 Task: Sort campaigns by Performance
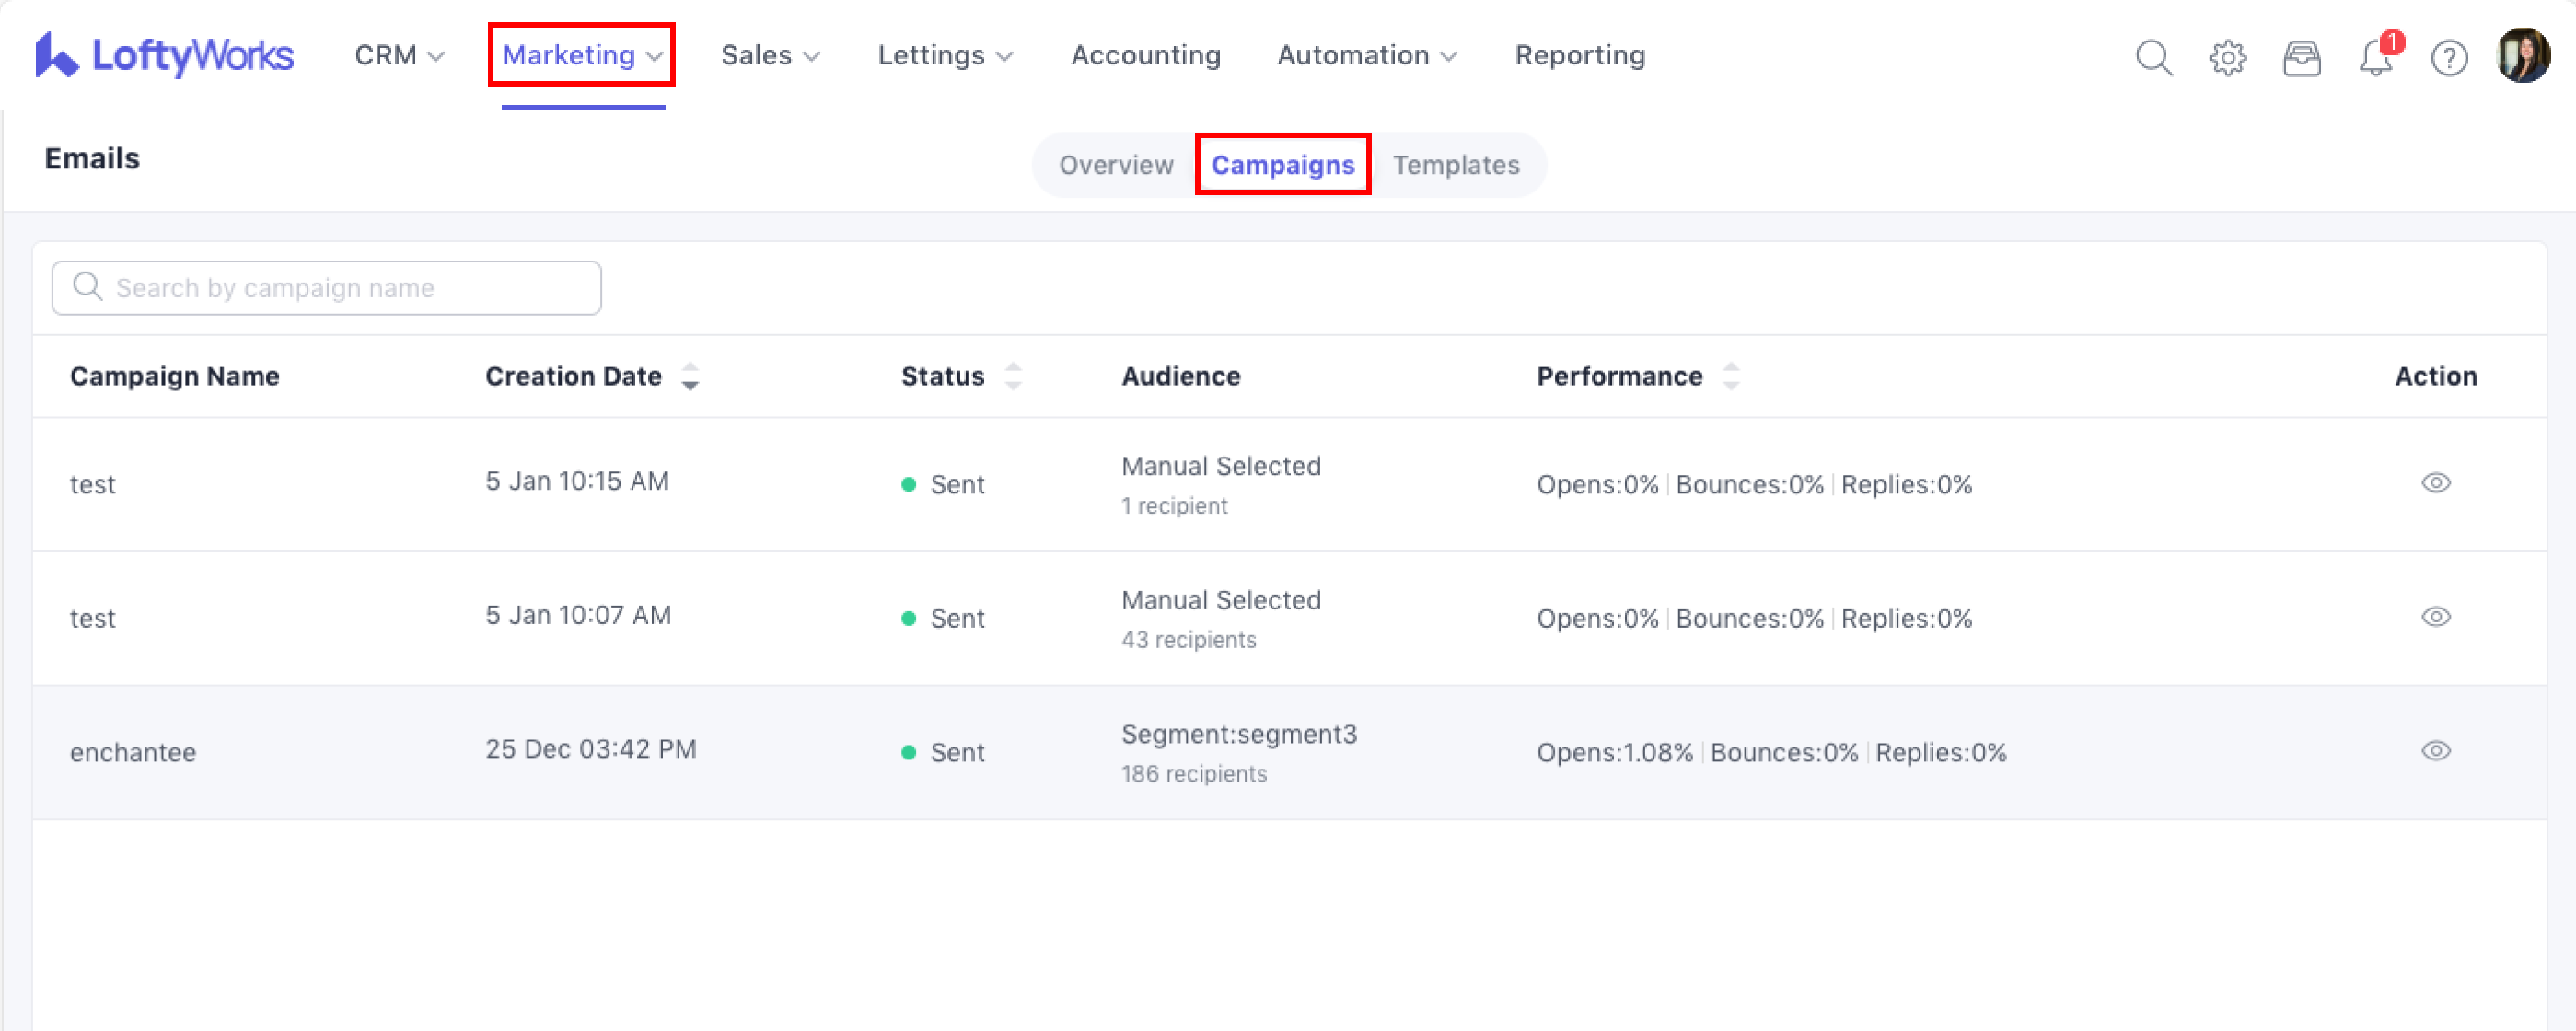1731,377
